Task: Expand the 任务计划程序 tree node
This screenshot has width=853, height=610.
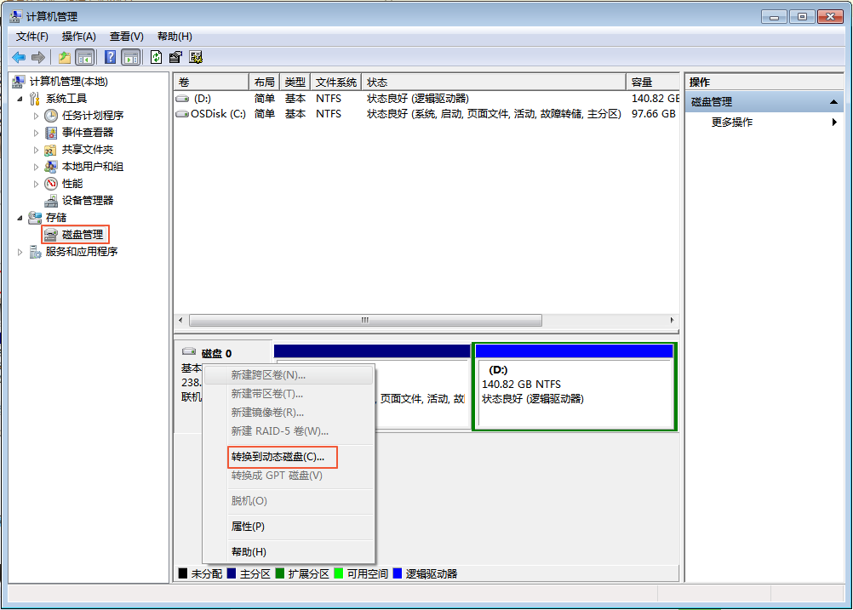Action: point(36,116)
